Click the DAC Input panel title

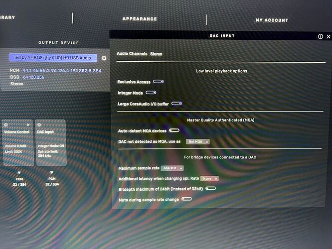click(x=222, y=36)
